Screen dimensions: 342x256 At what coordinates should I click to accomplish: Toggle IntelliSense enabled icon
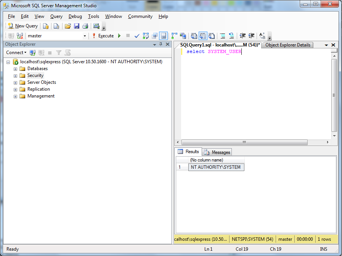click(163, 36)
